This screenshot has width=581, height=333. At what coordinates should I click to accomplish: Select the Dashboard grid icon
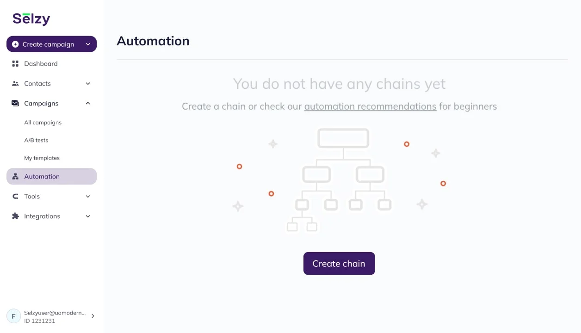coord(15,63)
